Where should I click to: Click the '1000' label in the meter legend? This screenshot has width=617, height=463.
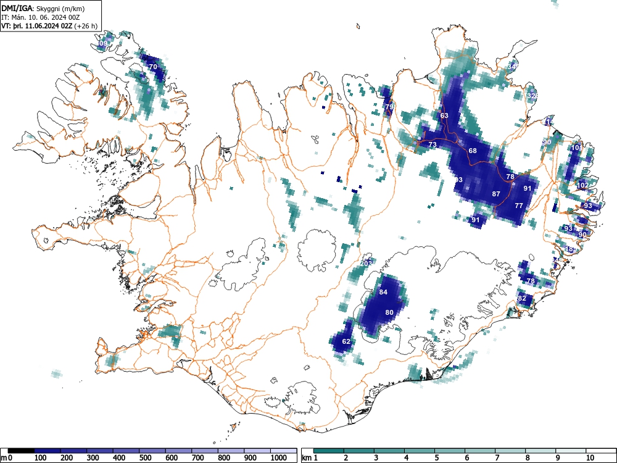point(279,458)
